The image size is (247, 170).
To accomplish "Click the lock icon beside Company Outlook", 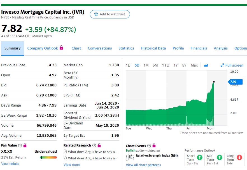I will pyautogui.click(x=61, y=48).
